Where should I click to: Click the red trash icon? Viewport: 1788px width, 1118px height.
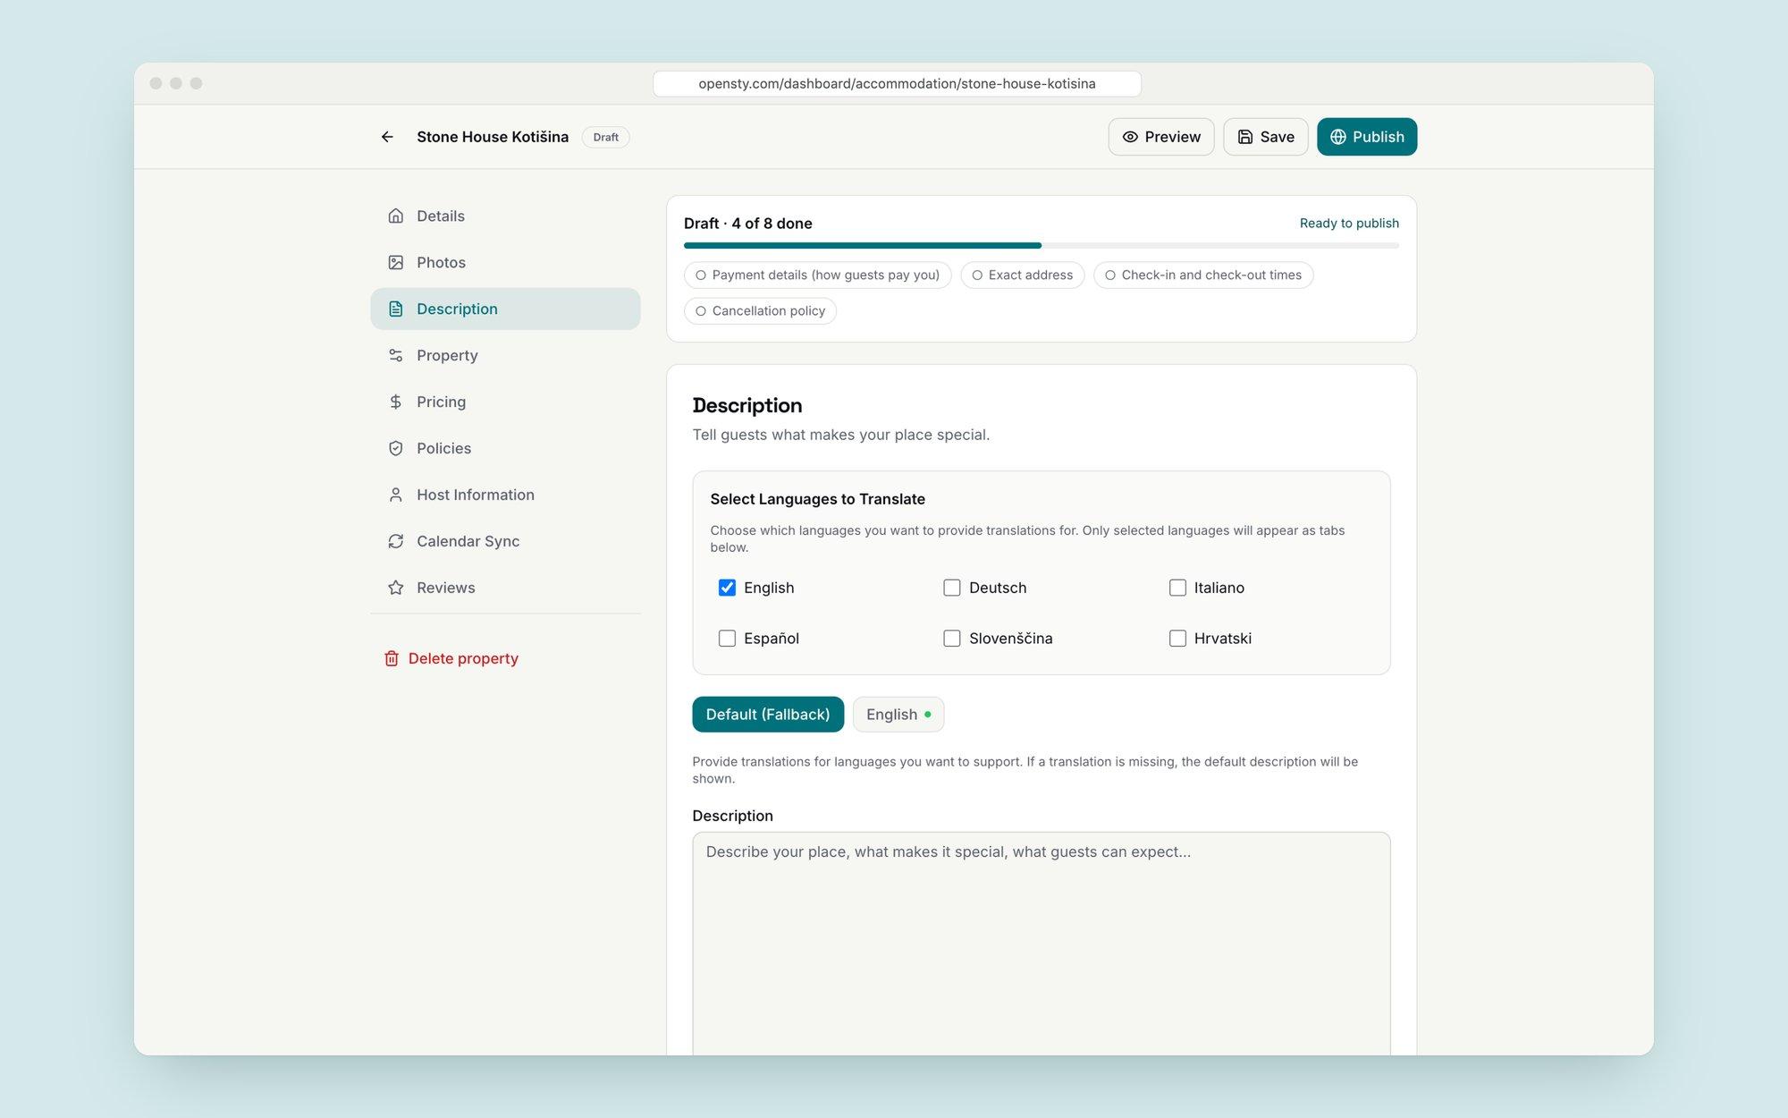click(x=392, y=658)
